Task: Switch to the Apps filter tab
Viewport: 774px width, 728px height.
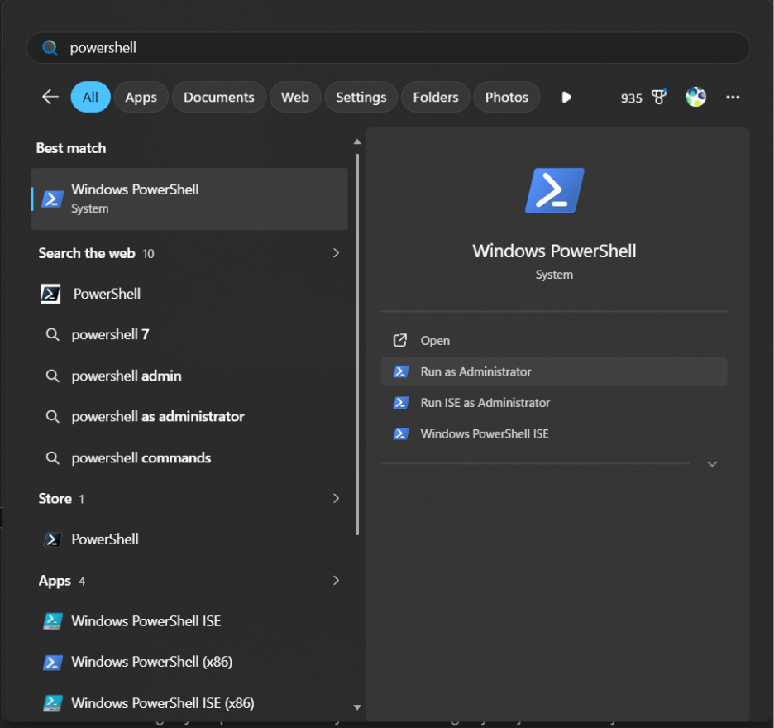Action: coord(141,97)
